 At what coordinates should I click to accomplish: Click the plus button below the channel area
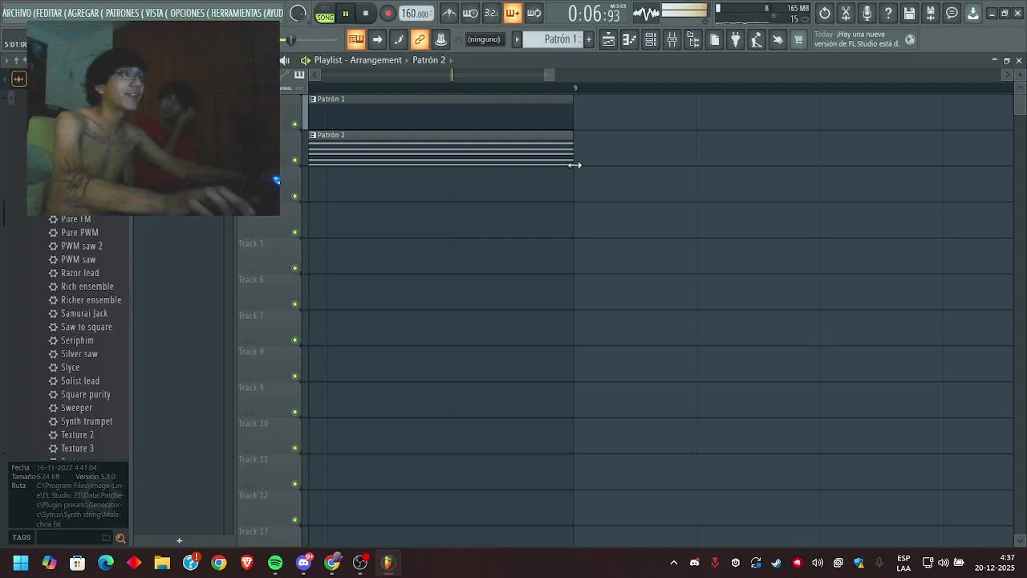click(179, 540)
